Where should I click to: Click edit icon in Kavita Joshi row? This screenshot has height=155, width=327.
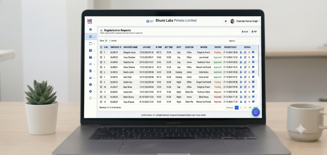coord(245,72)
